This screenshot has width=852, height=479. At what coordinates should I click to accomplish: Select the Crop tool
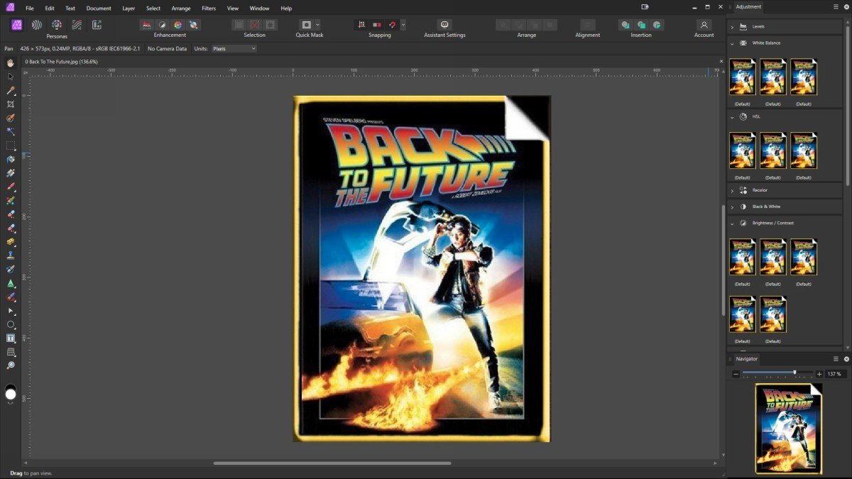[11, 104]
